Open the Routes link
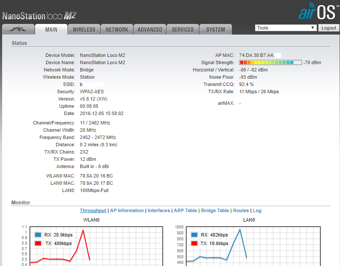 tap(241, 210)
